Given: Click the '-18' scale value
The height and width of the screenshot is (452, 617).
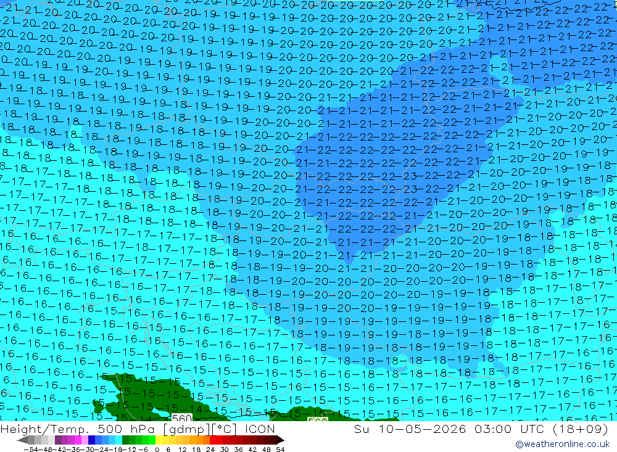Looking at the screenshot, I should point(116,450).
